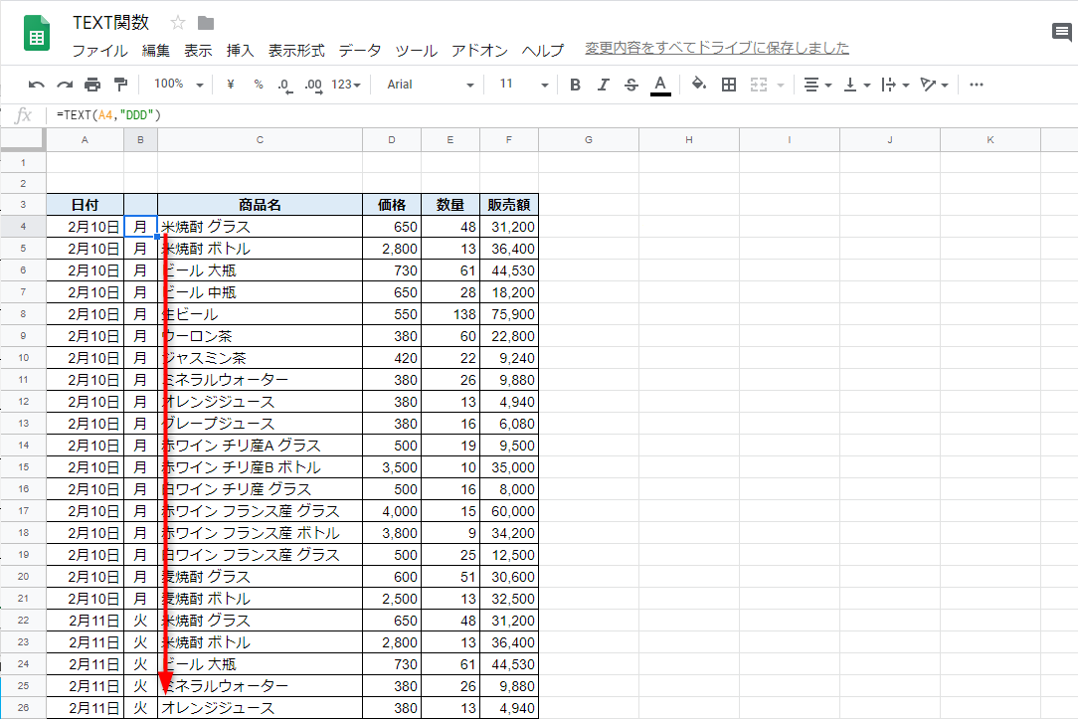Image resolution: width=1078 pixels, height=719 pixels.
Task: Open the Arial font dropdown
Action: 431,85
